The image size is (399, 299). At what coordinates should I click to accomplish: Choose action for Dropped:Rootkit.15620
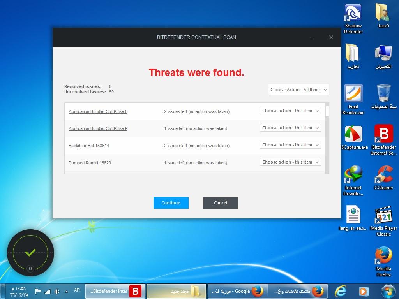click(290, 162)
